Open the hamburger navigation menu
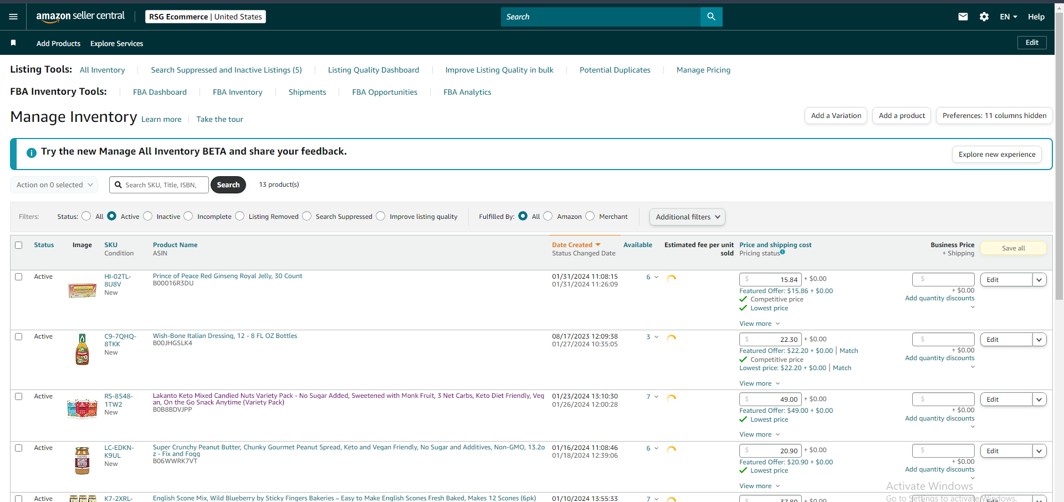The width and height of the screenshot is (1064, 502). click(x=13, y=17)
